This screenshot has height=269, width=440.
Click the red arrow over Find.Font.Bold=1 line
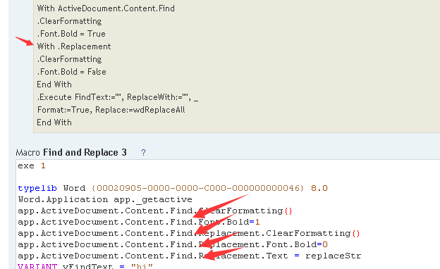(x=214, y=225)
